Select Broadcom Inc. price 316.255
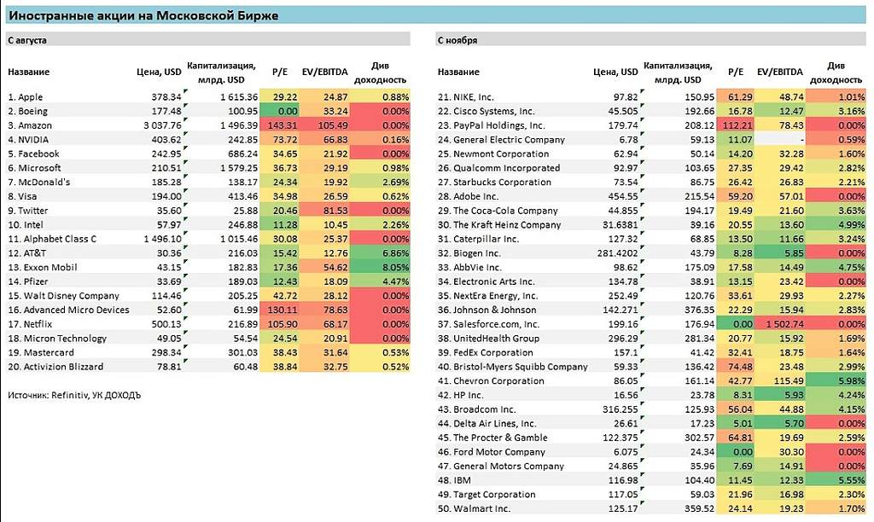Viewport: 874px width, 522px height. tap(621, 409)
